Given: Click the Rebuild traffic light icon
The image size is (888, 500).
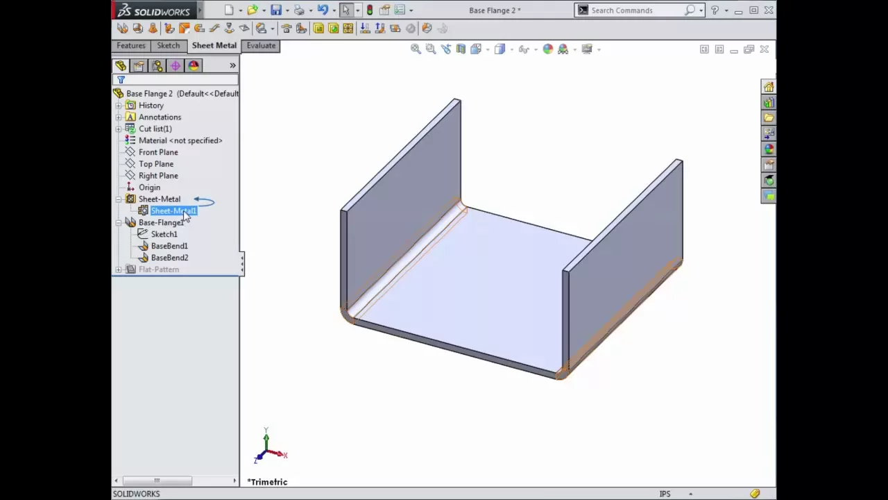Looking at the screenshot, I should pyautogui.click(x=370, y=10).
